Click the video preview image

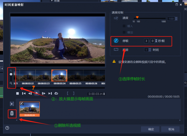pos(57,40)
